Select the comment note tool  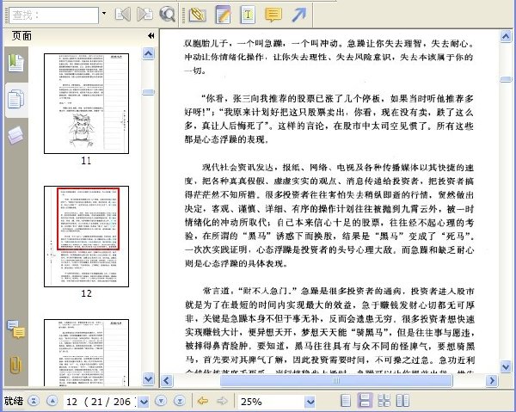(x=273, y=15)
